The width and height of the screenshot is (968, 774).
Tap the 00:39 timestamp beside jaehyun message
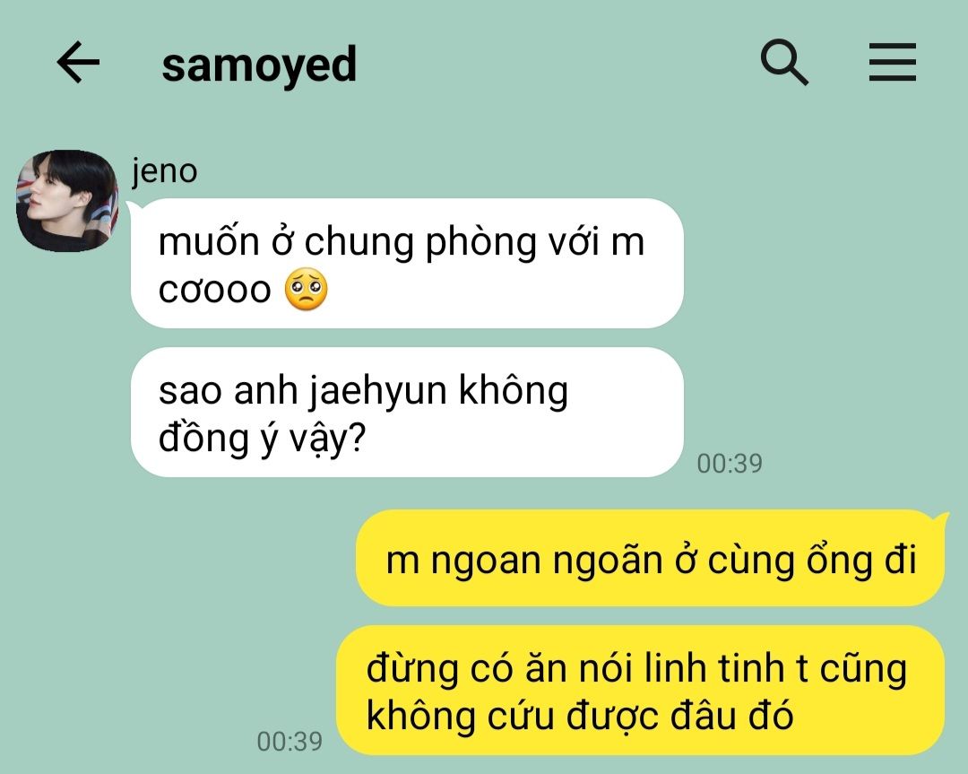point(730,464)
